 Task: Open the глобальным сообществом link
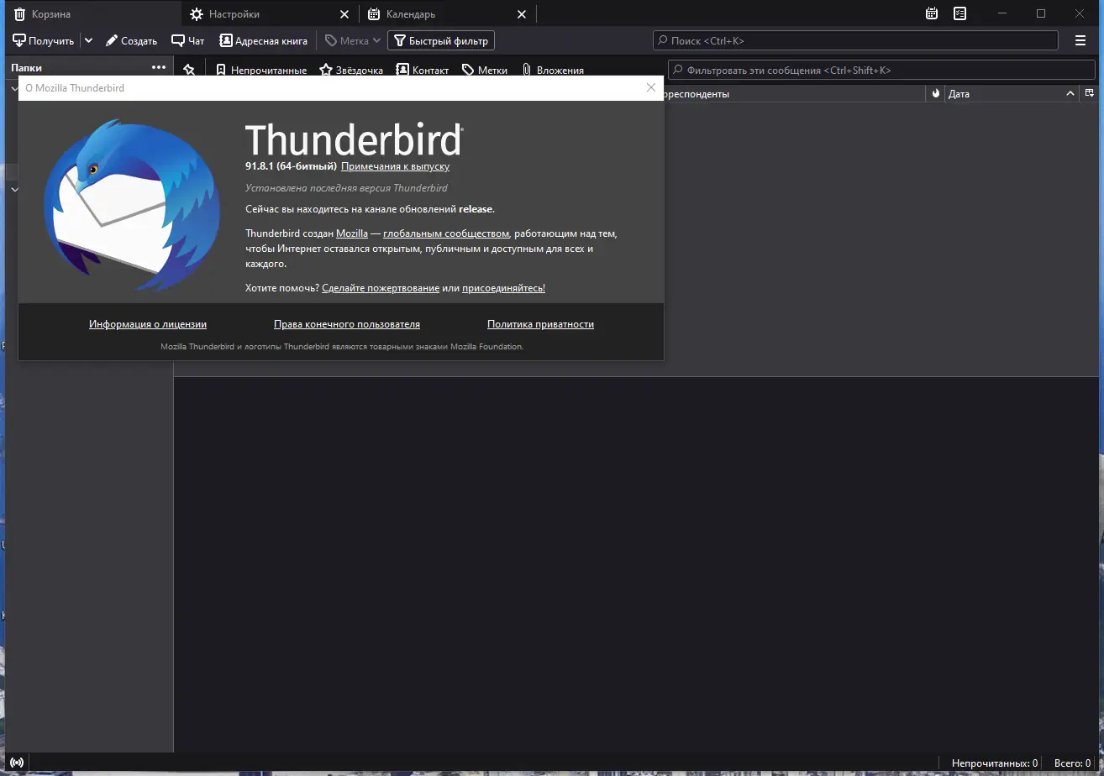[446, 233]
